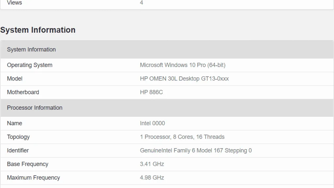334x188 pixels.
Task: Click the Maximum Frequency label
Action: pyautogui.click(x=33, y=178)
